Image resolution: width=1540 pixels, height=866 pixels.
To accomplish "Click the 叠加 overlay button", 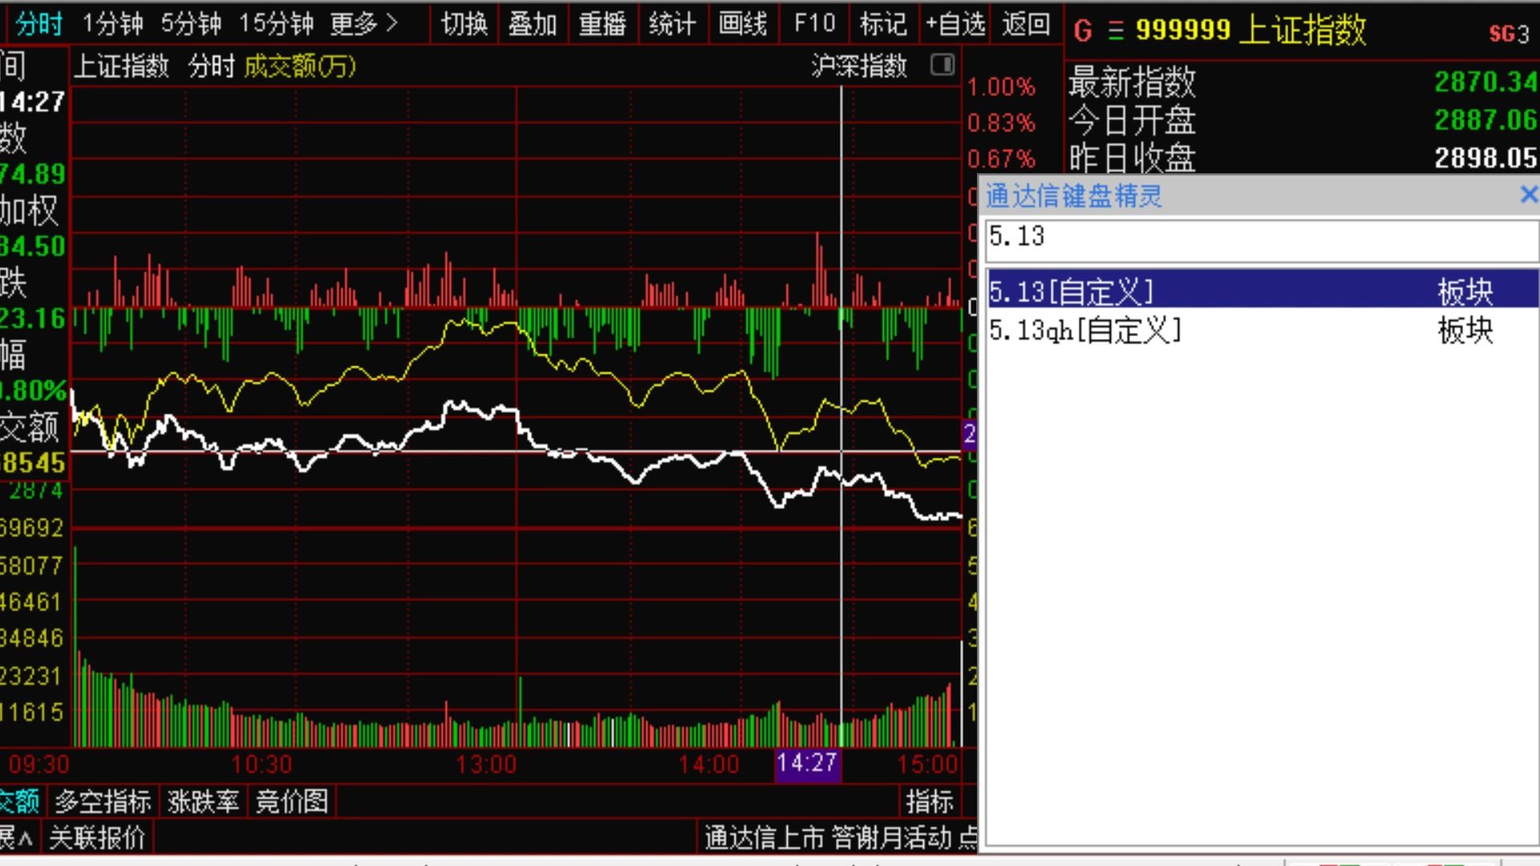I will [533, 24].
